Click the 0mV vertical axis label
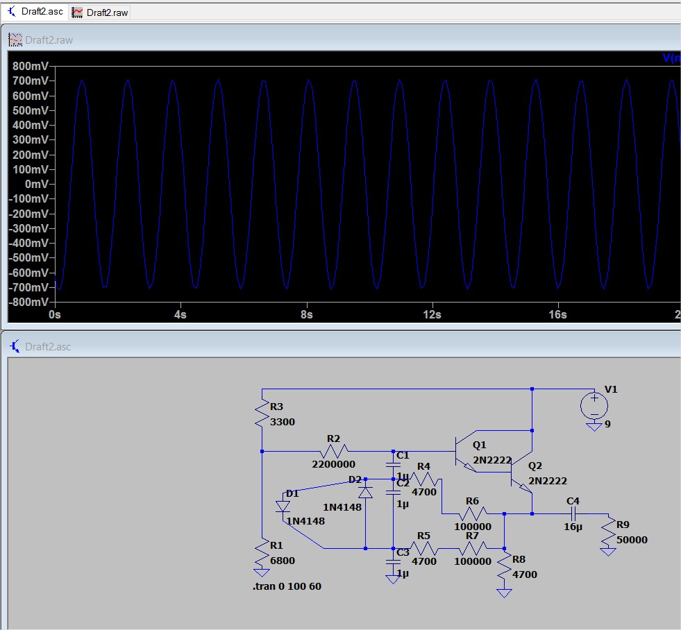This screenshot has width=681, height=630. click(37, 184)
